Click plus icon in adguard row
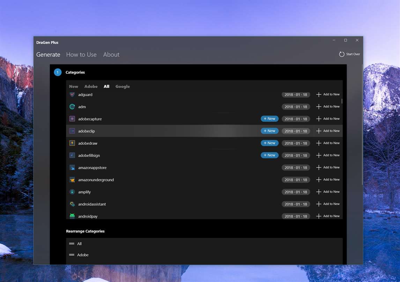Image resolution: width=400 pixels, height=282 pixels. (319, 94)
